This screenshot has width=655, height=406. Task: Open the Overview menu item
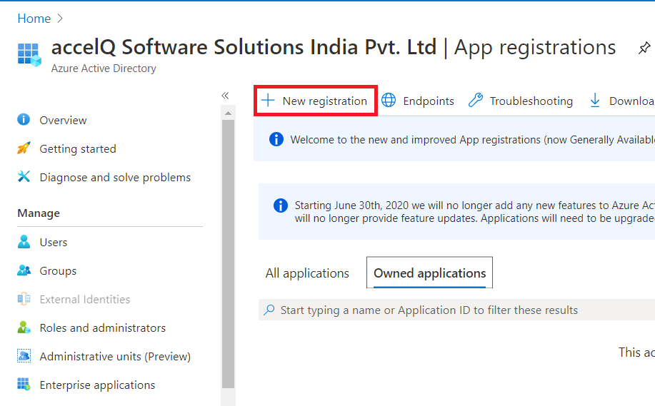[x=63, y=120]
